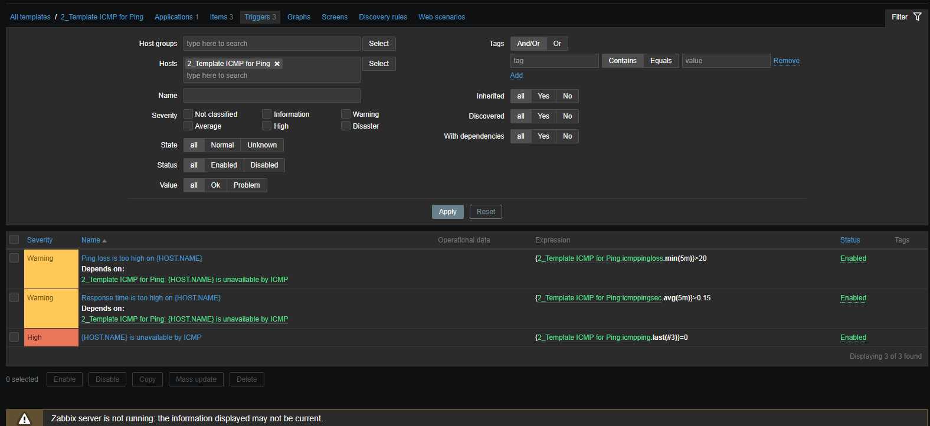Click the Mass update button
Screen dimensions: 930x426
pyautogui.click(x=196, y=379)
